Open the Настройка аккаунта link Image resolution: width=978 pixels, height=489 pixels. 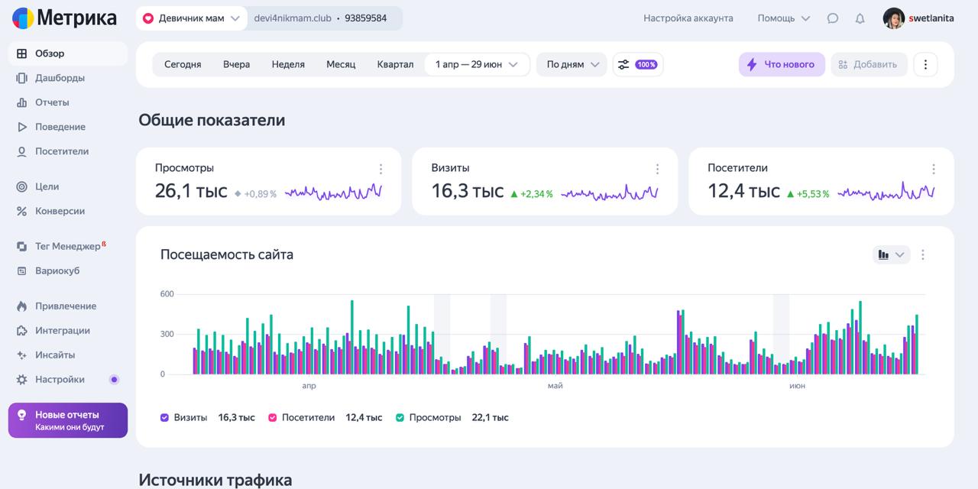tap(688, 18)
